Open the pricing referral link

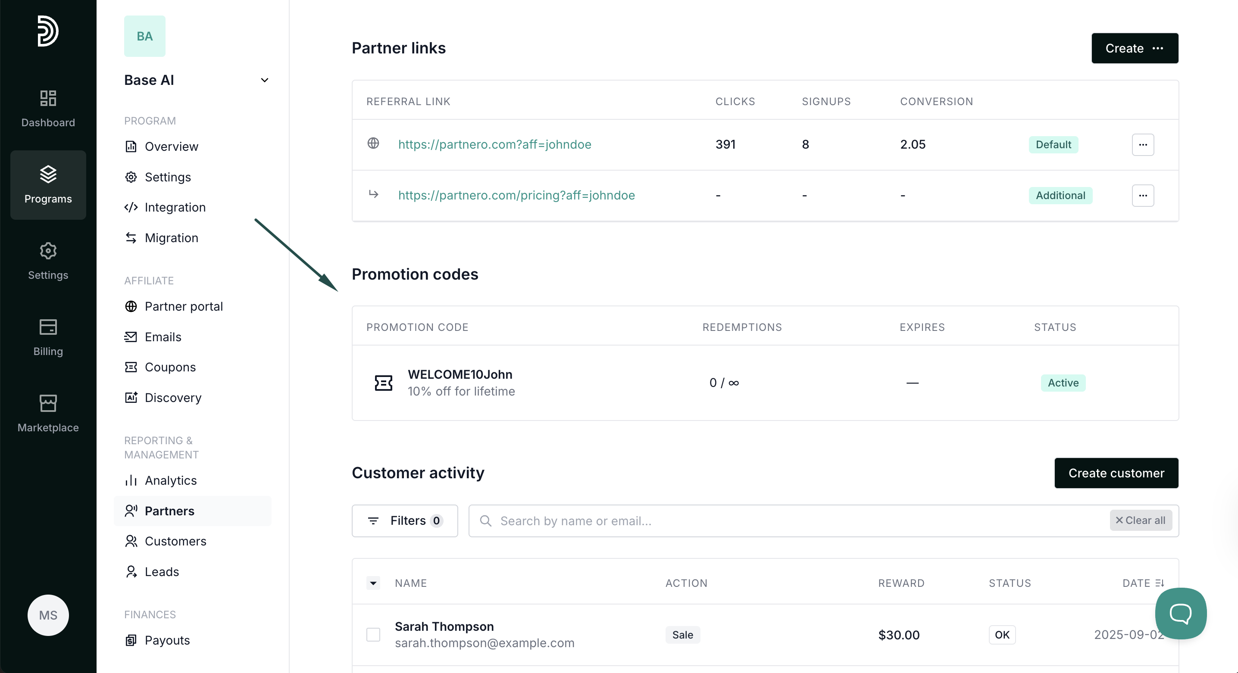[x=516, y=196]
